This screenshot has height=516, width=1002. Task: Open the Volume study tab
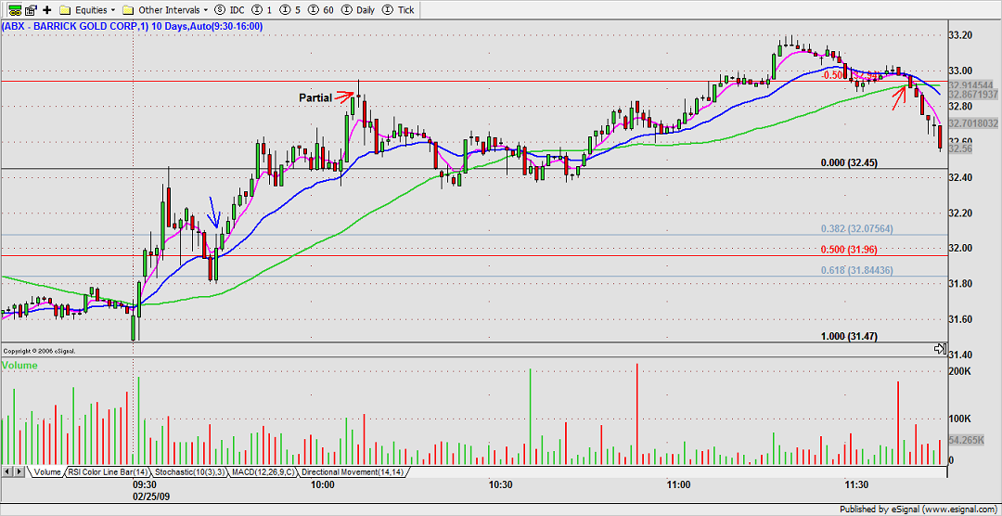tap(46, 471)
